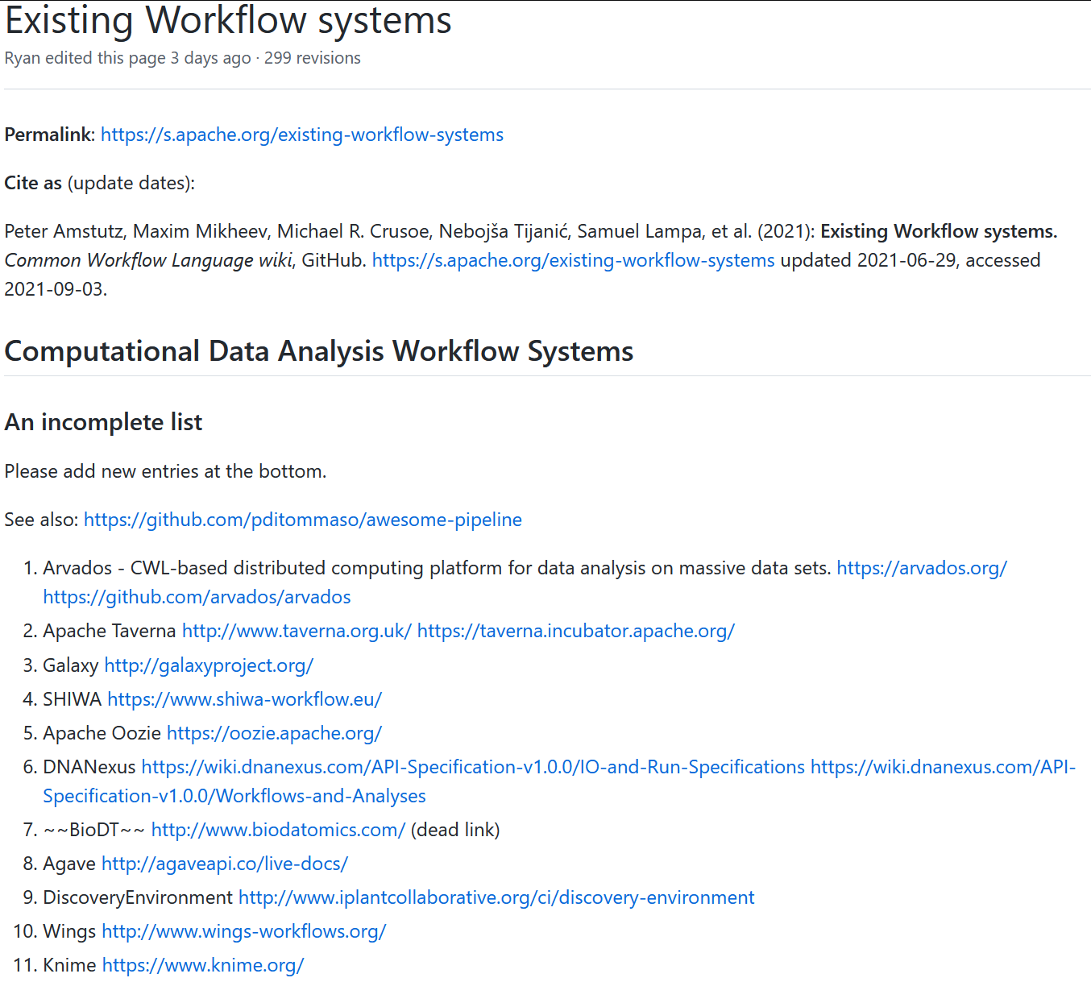Viewport: 1091px width, 982px height.
Task: Click the 'Existing Workflow systems' page title
Action: 228,19
